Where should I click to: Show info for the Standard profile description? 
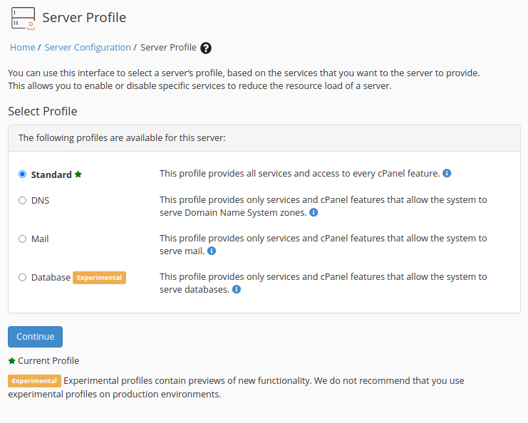[447, 173]
